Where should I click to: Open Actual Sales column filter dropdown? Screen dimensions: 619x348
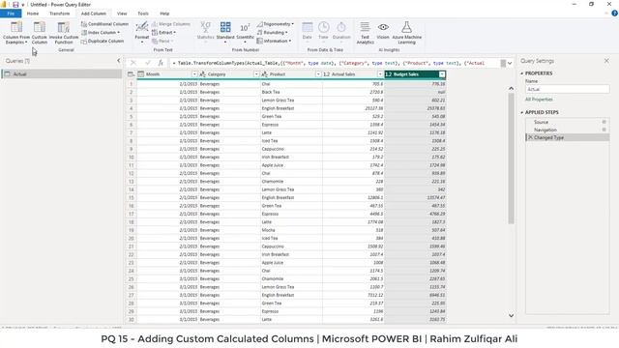[380, 74]
